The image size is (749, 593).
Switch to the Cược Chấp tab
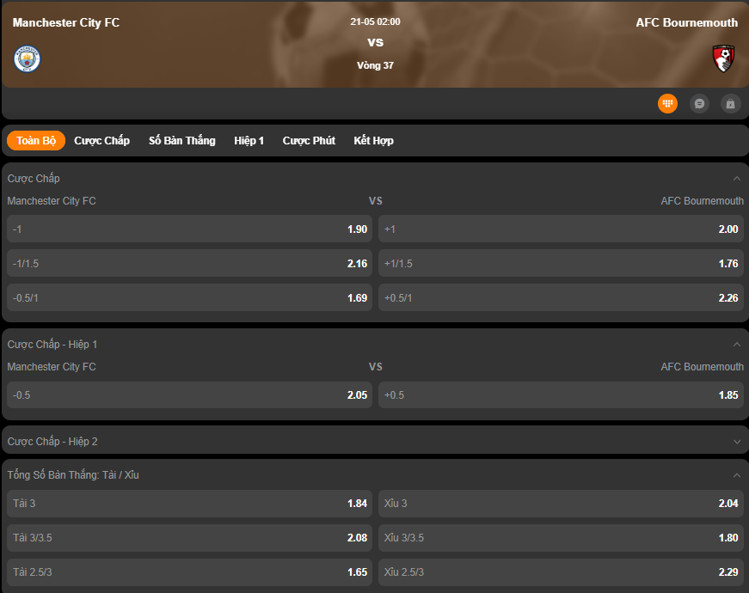pos(101,140)
